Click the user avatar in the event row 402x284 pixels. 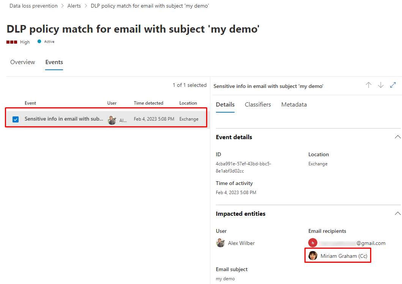click(x=112, y=119)
